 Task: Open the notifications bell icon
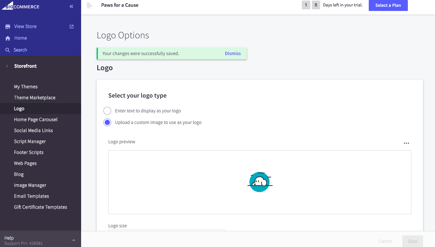(x=90, y=5)
